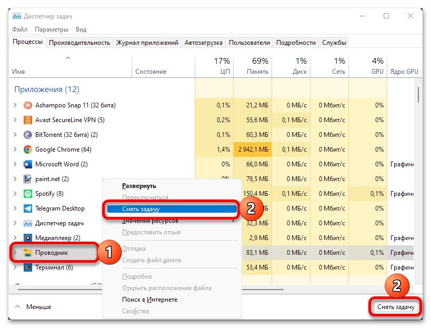Click the Меньше details label

click(39, 307)
